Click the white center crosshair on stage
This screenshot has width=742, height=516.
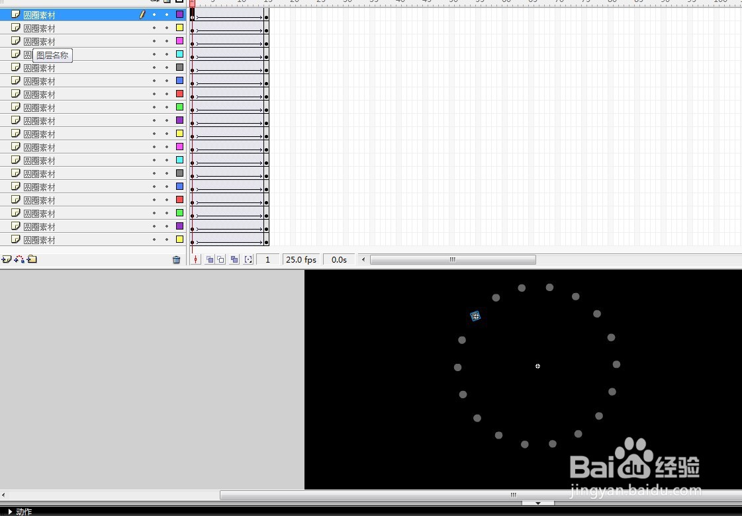(537, 366)
